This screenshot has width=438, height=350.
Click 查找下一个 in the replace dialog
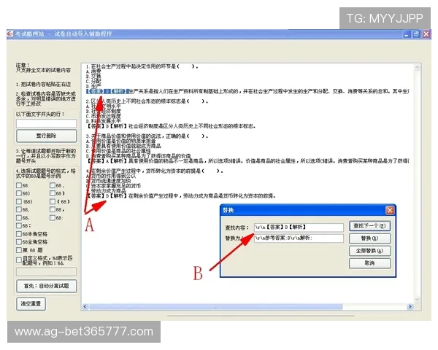click(369, 226)
